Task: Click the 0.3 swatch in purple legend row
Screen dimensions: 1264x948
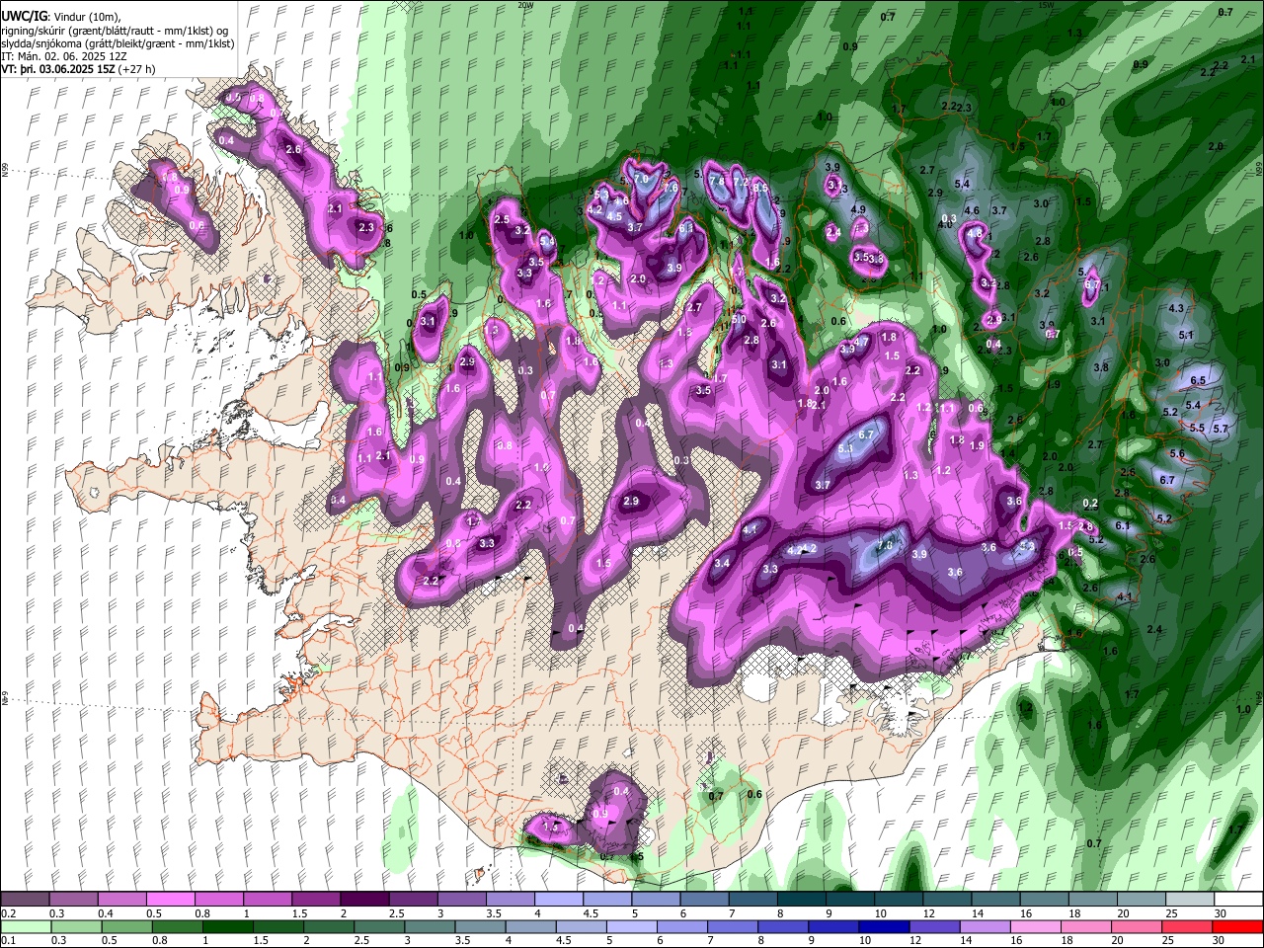Action: [73, 900]
